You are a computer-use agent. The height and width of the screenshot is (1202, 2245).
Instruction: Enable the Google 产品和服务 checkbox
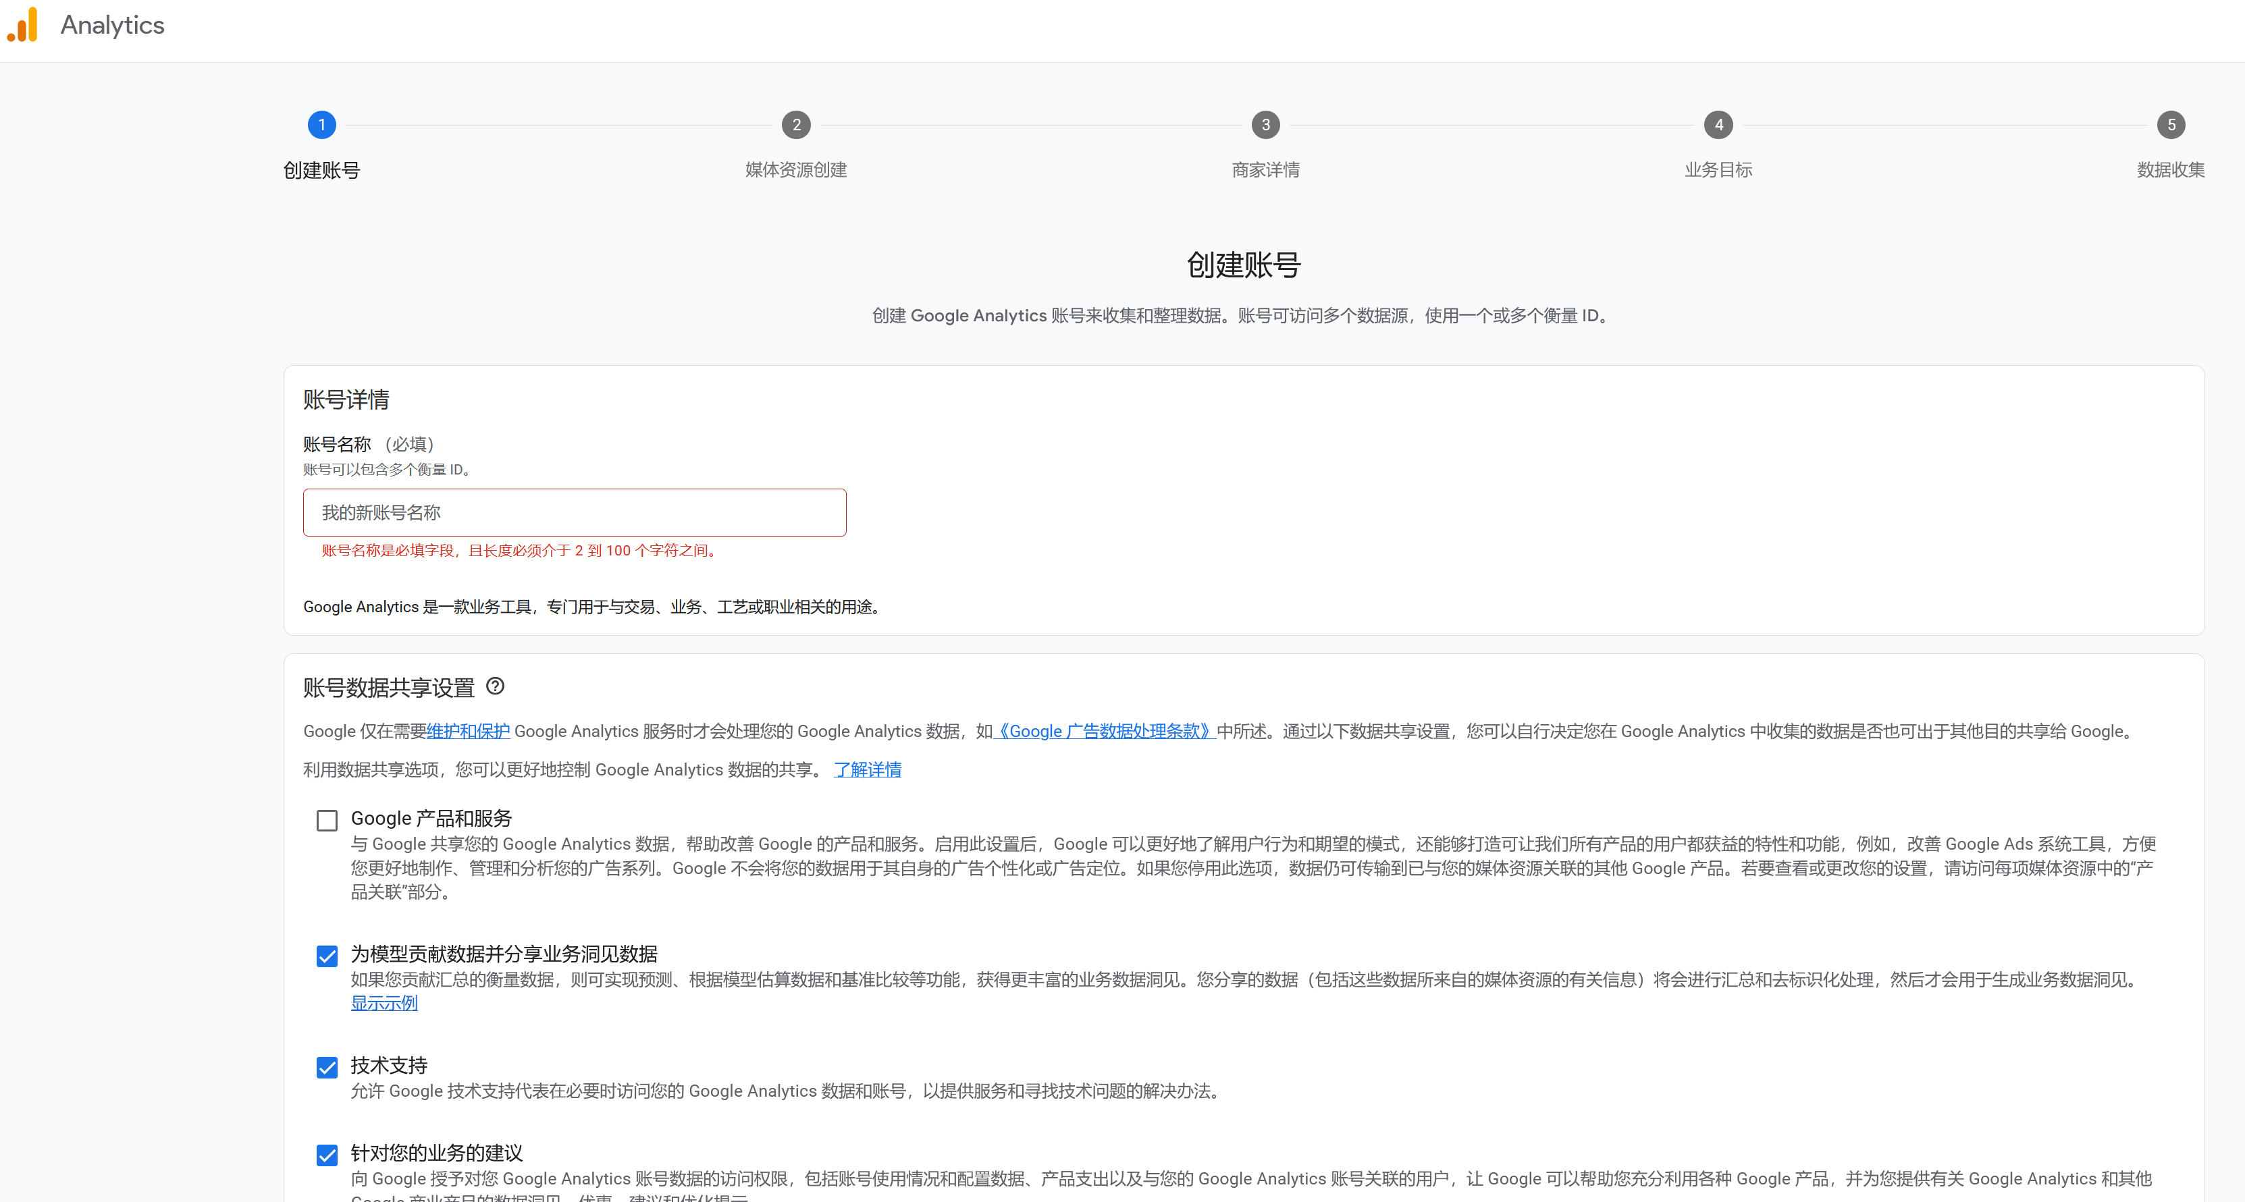click(327, 819)
